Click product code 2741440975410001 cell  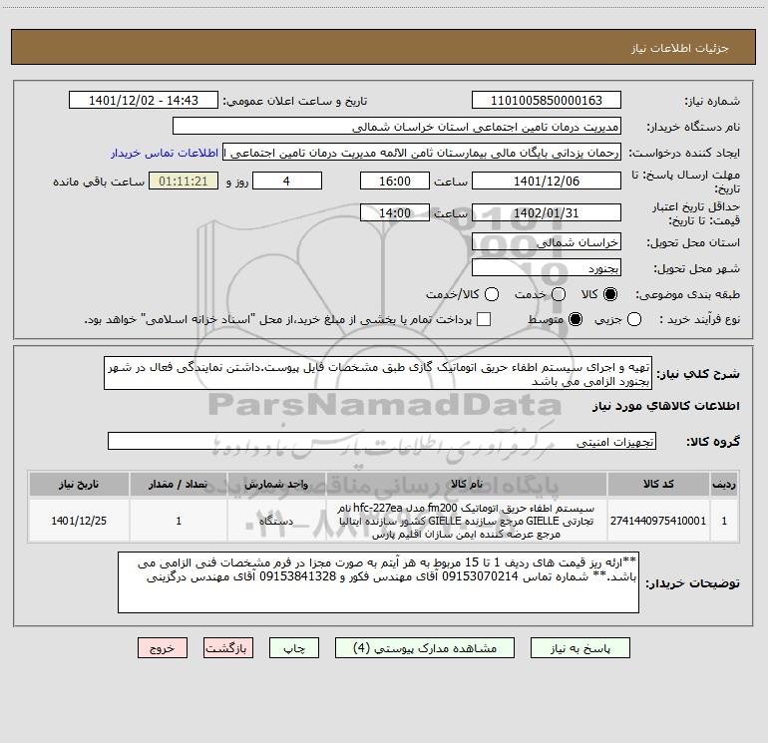point(658,521)
